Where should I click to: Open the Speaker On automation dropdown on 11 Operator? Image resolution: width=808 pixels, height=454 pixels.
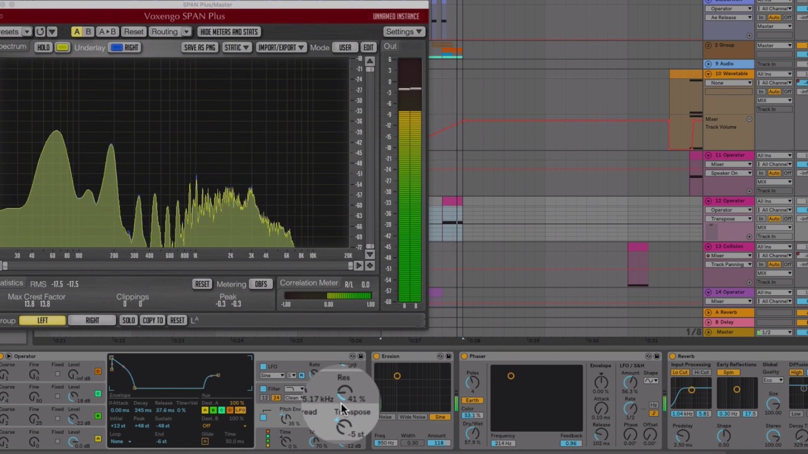730,173
